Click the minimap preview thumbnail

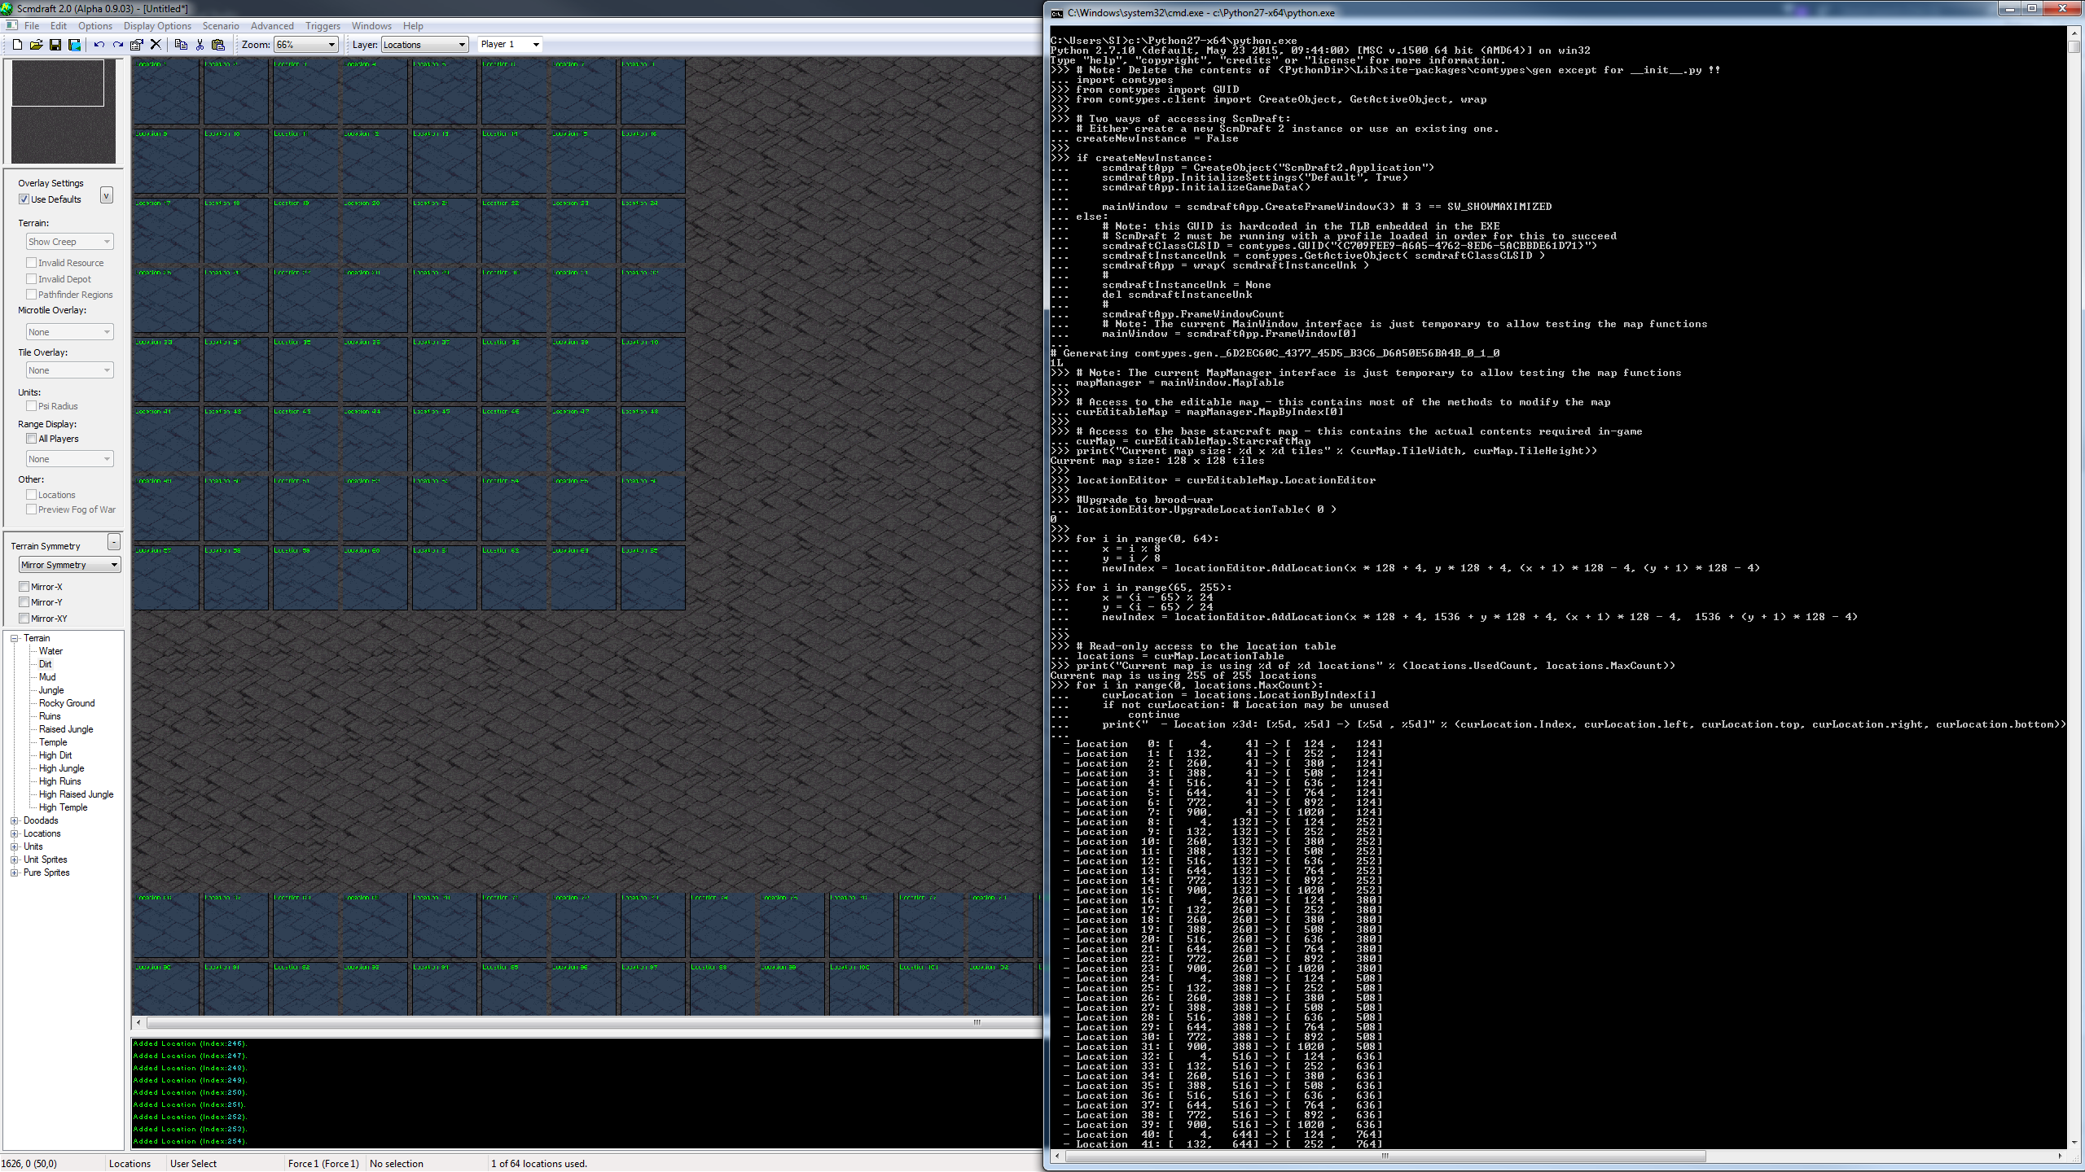[x=63, y=112]
